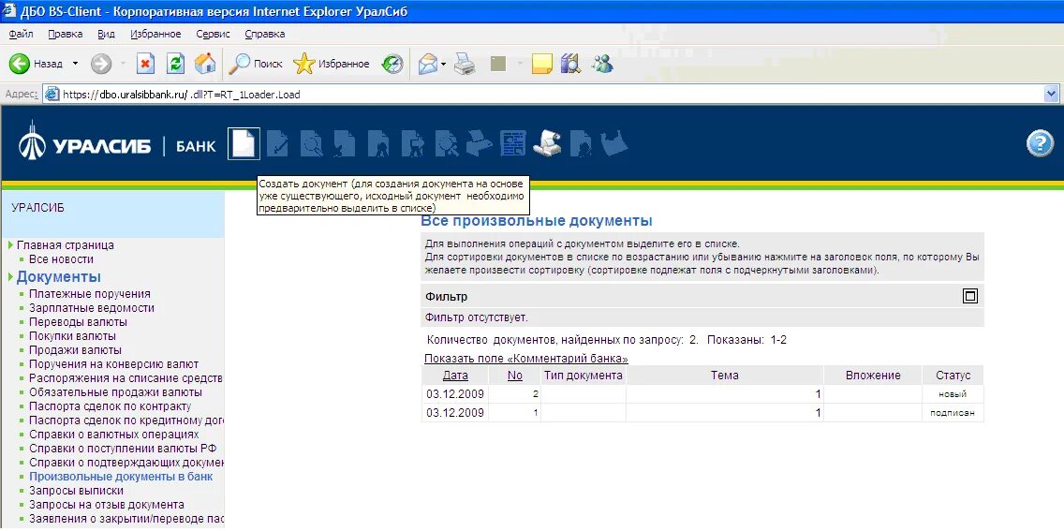Open Запросы выписки in sidebar

[76, 491]
